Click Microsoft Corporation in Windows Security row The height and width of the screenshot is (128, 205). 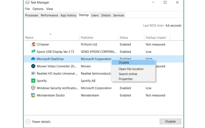tap(96, 88)
